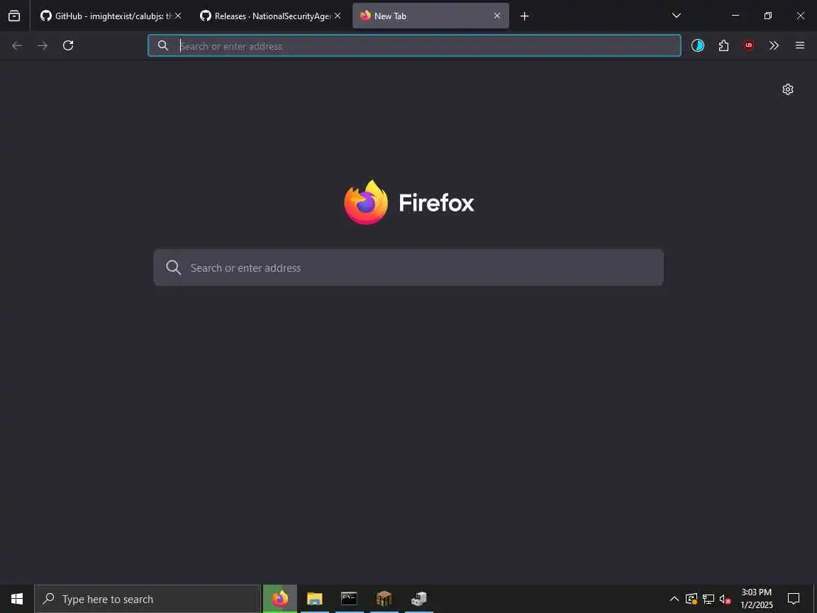The width and height of the screenshot is (817, 613).
Task: Open the Windows Start menu
Action: [17, 599]
